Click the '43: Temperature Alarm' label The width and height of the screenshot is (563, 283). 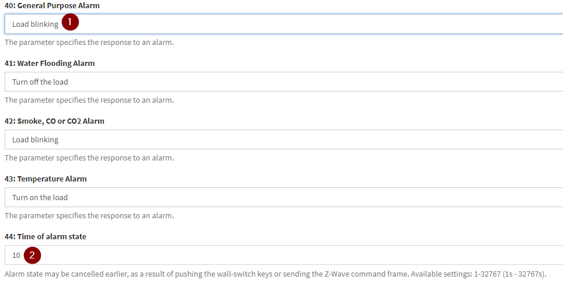pos(46,179)
